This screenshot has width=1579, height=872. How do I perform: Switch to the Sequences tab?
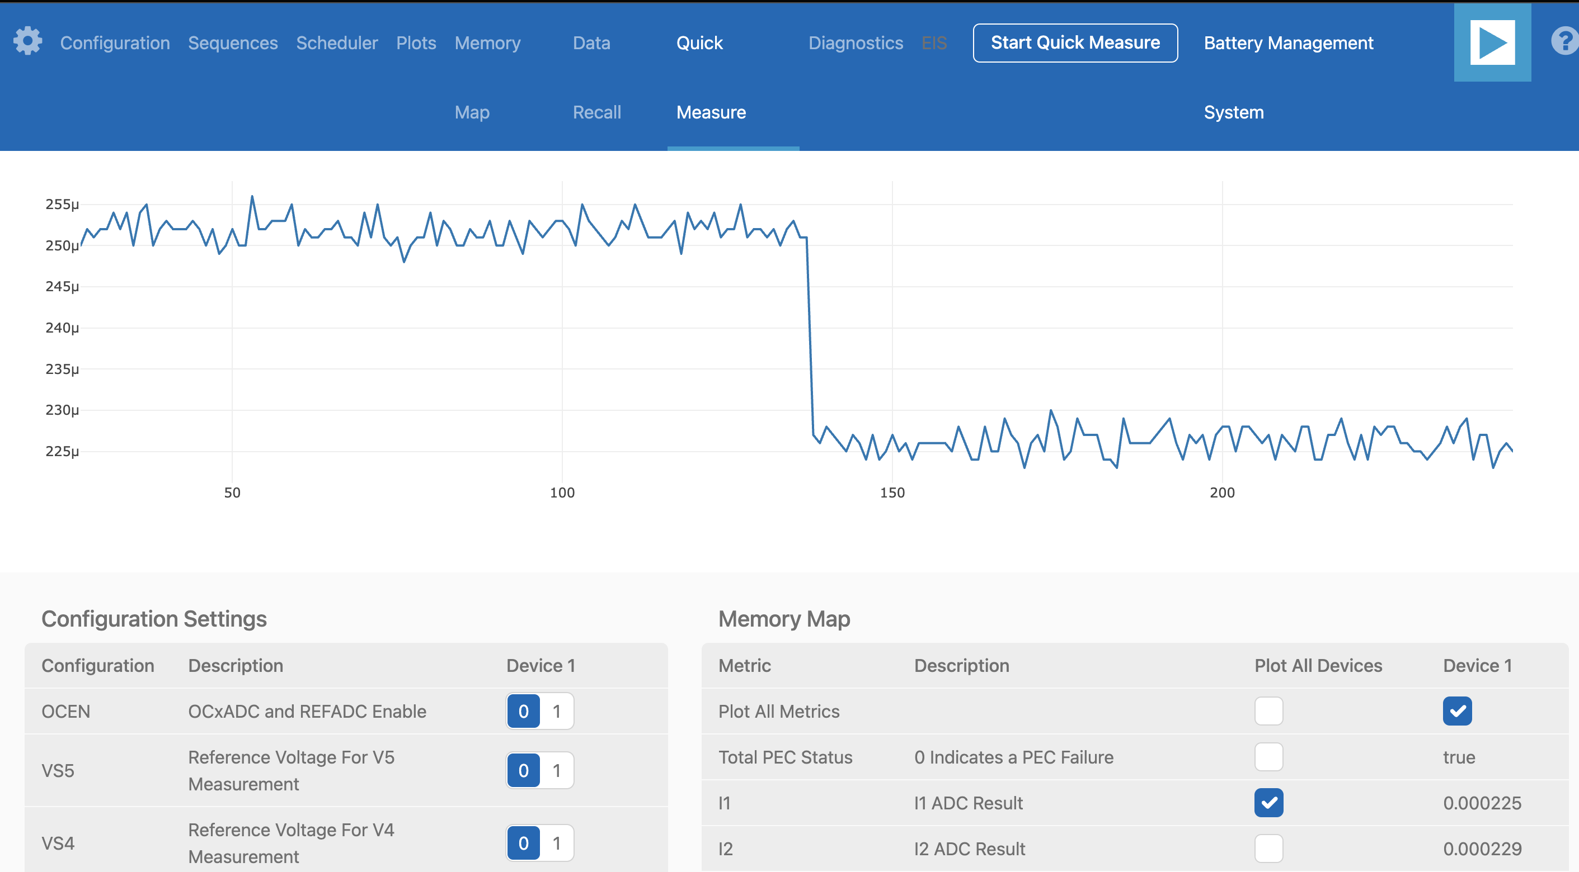pyautogui.click(x=232, y=43)
